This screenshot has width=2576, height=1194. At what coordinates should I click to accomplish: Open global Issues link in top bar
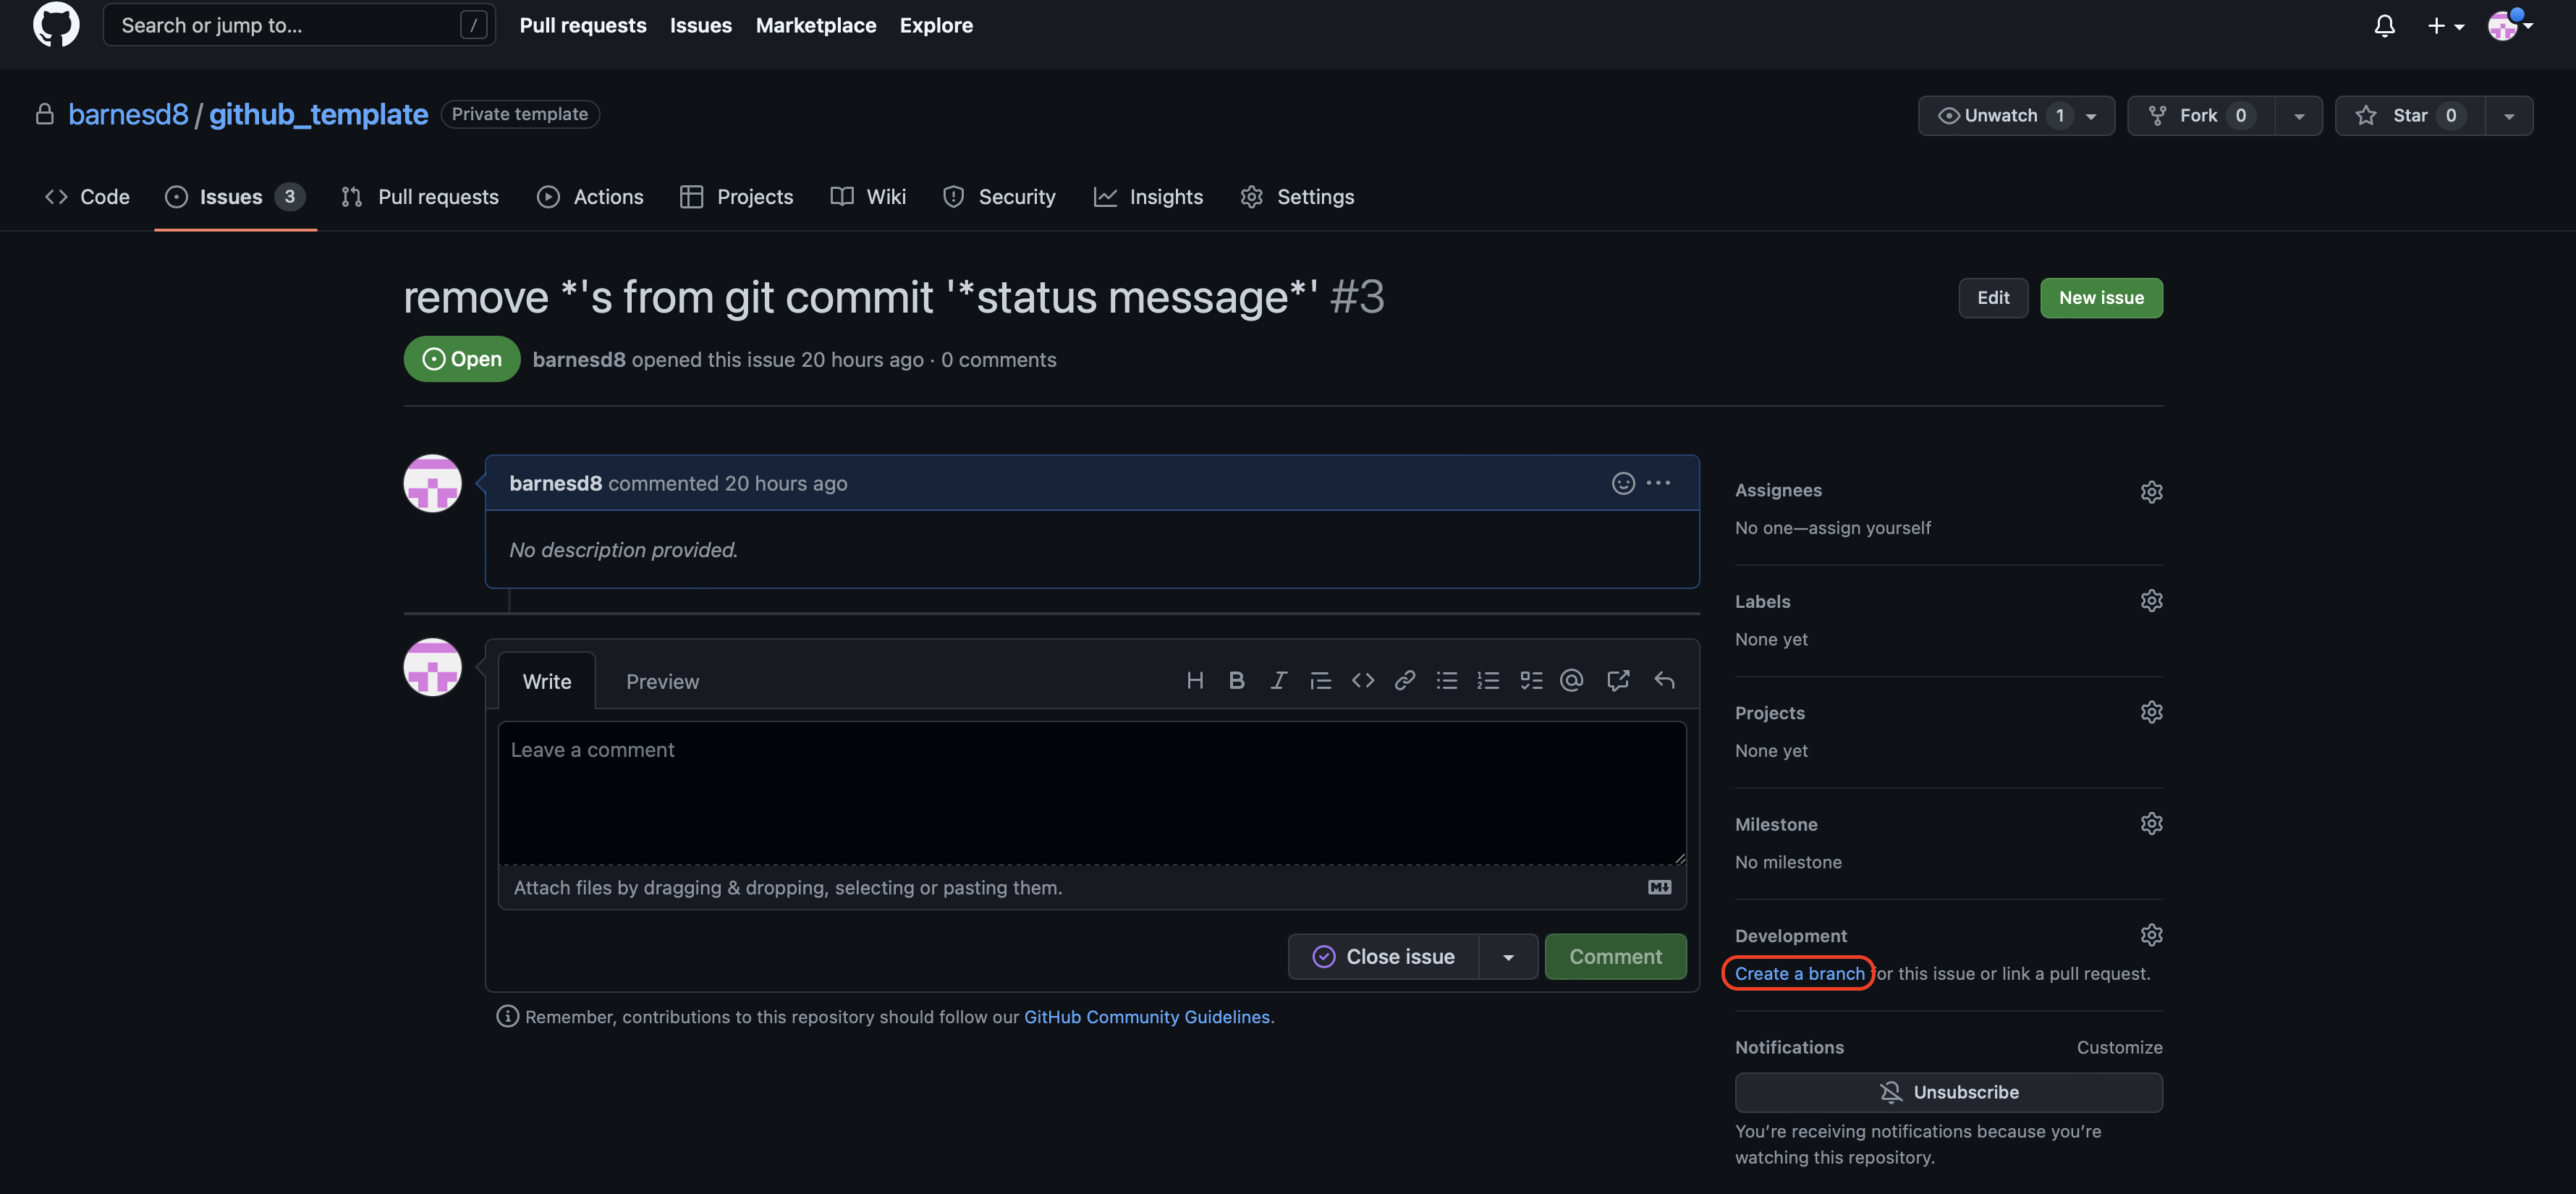tap(700, 26)
